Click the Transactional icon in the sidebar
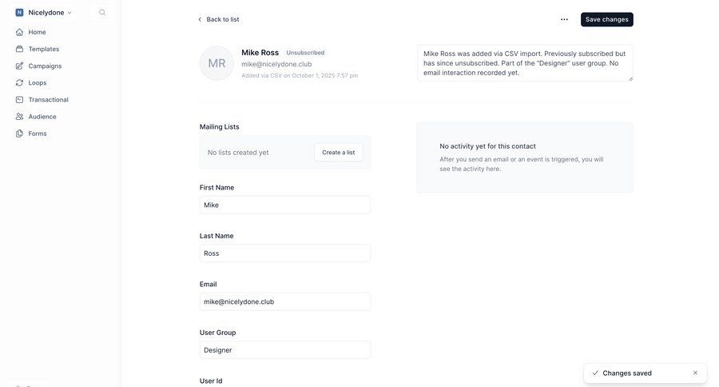 click(19, 100)
